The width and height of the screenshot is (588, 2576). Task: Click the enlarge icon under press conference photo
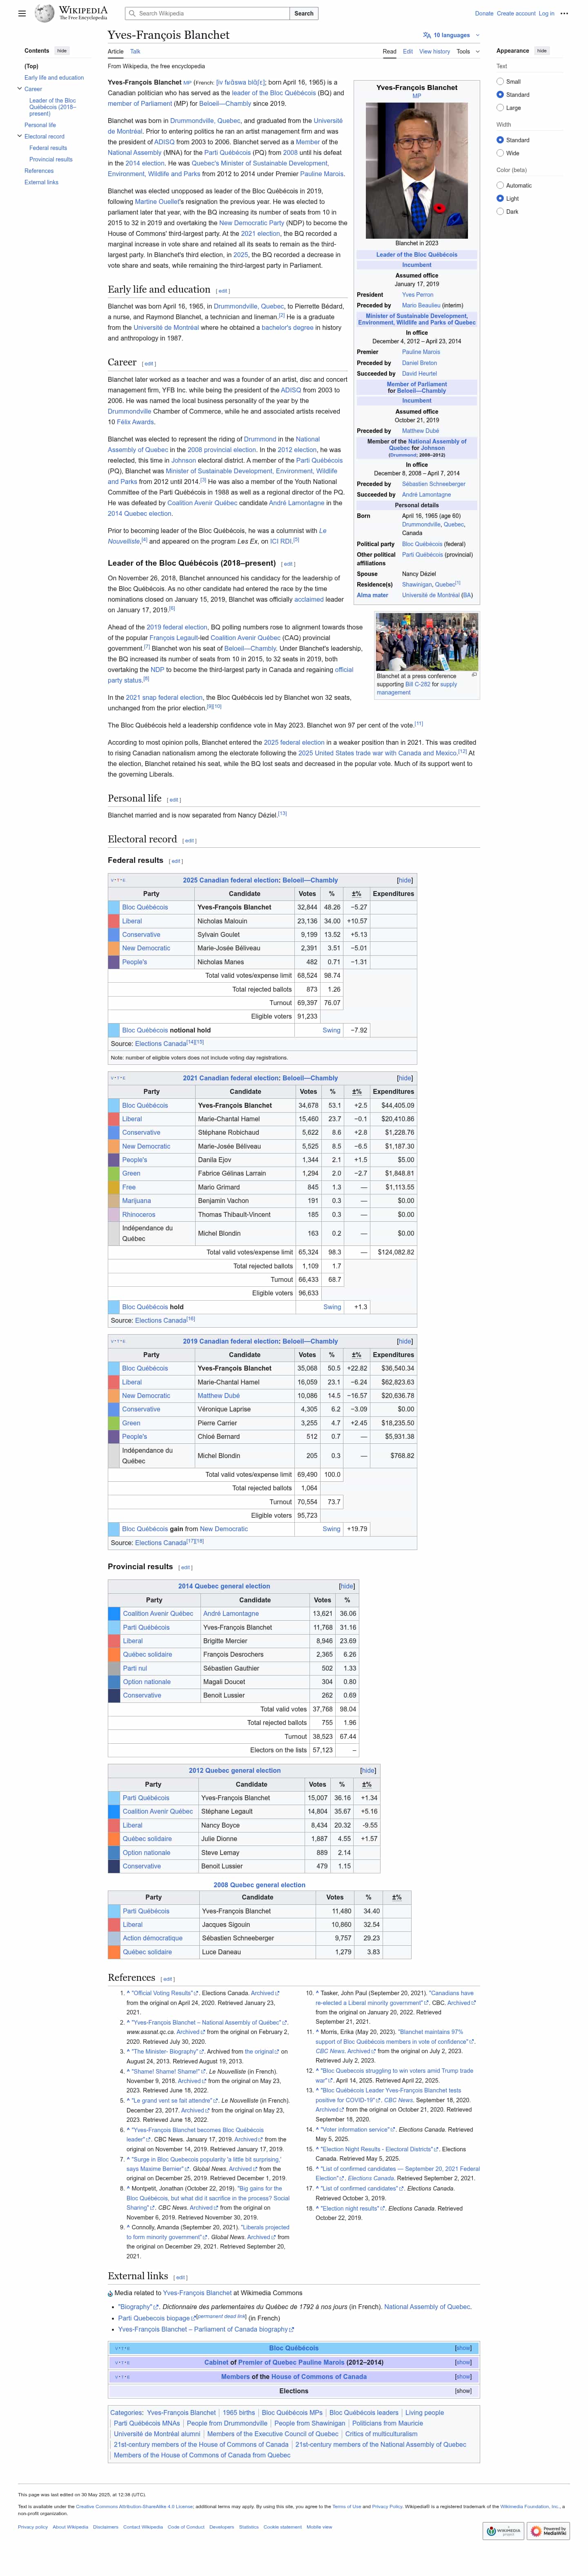pos(474,674)
